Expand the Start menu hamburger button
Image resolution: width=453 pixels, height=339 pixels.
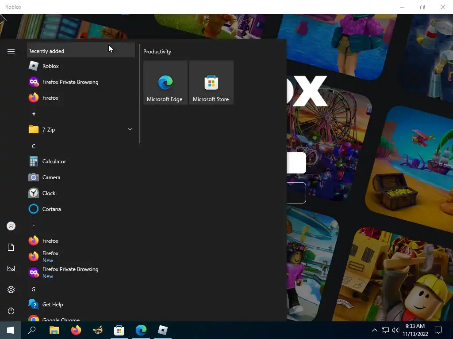11,51
